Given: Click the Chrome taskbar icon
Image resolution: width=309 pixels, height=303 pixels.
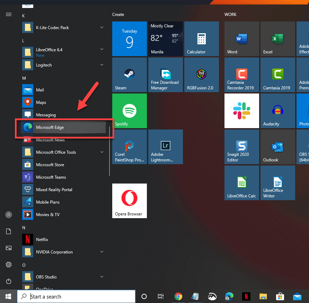Looking at the screenshot, I should 178,296.
